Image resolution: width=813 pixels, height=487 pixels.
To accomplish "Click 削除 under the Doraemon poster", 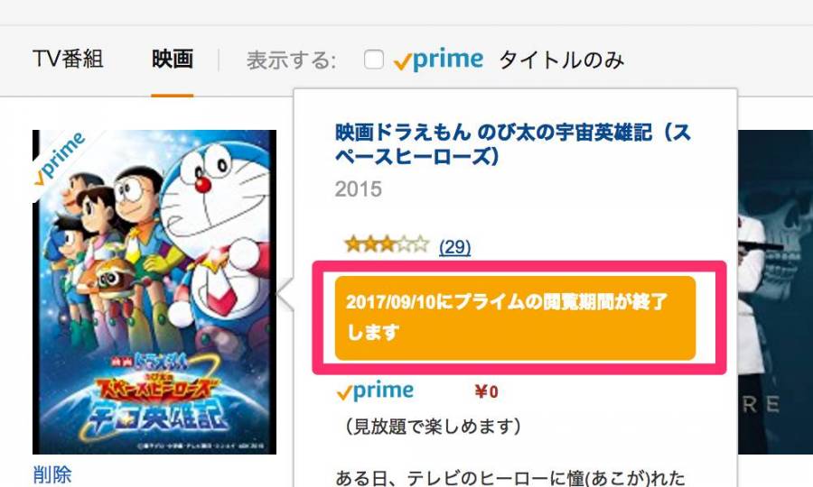I will [x=51, y=474].
